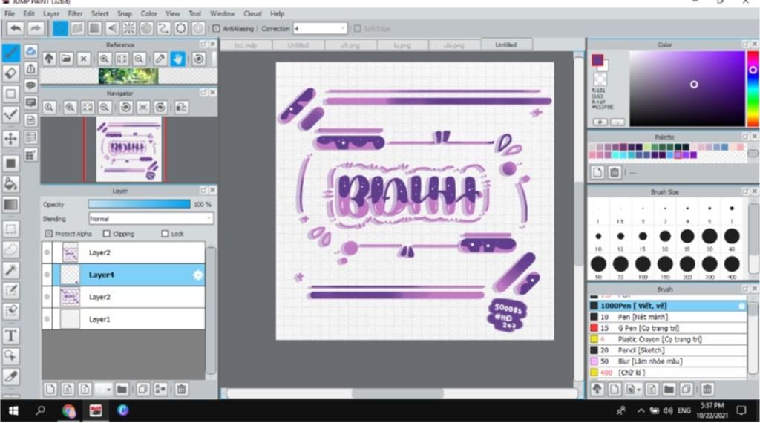This screenshot has height=423, width=760.
Task: Activate the Magic Wand tool
Action: click(x=10, y=270)
